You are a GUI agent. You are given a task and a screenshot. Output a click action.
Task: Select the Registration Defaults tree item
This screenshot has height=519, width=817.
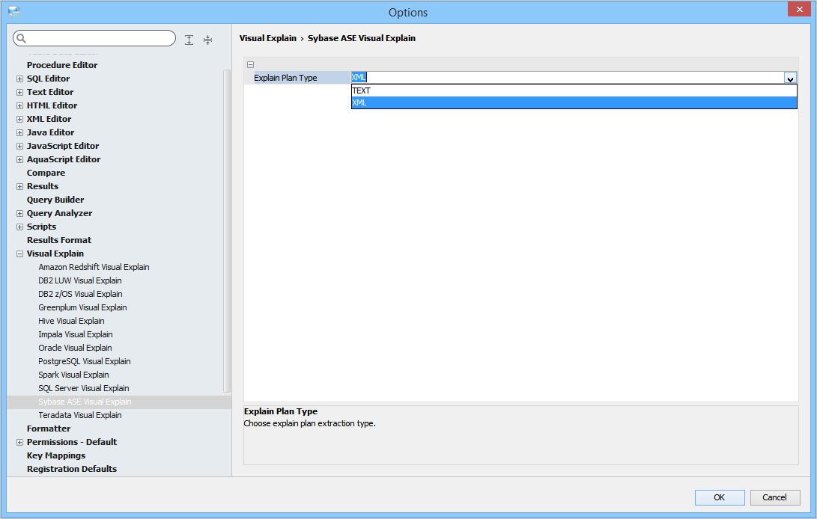(72, 470)
